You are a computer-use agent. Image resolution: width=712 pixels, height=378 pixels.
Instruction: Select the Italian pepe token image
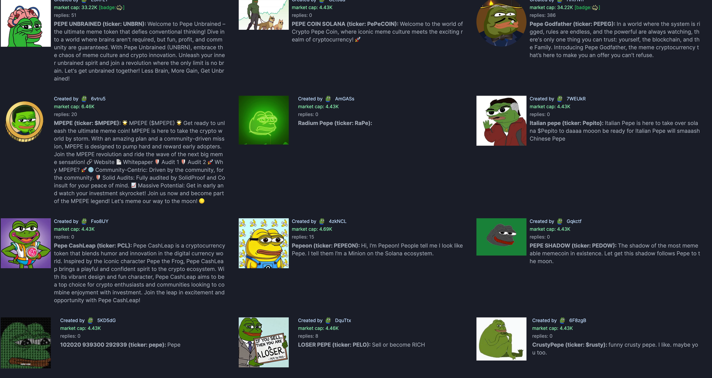pyautogui.click(x=501, y=120)
